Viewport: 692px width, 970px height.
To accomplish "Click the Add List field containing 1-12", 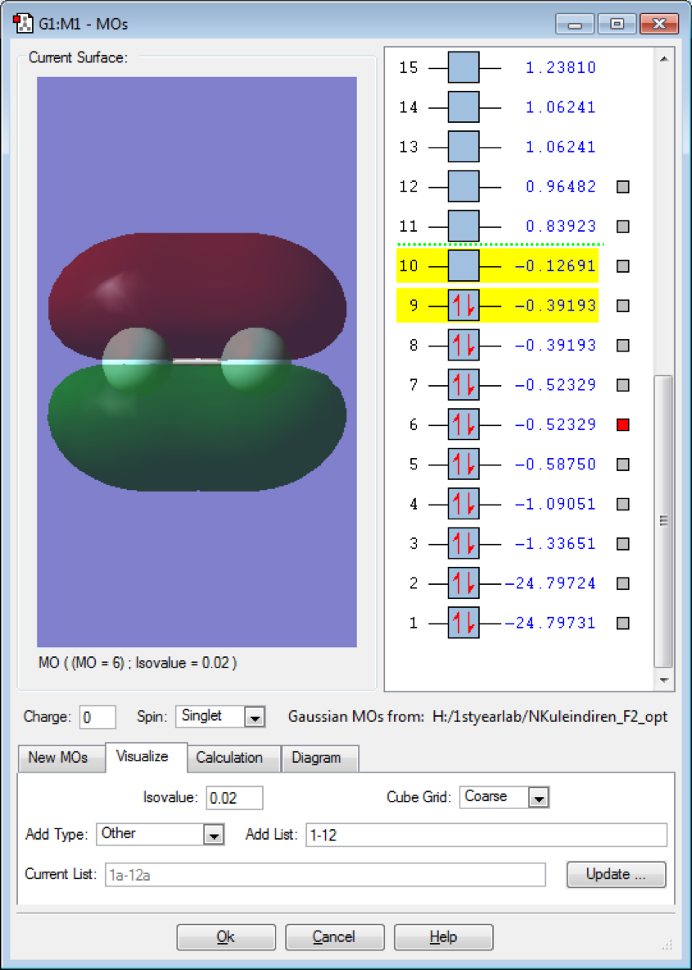I will [x=486, y=835].
